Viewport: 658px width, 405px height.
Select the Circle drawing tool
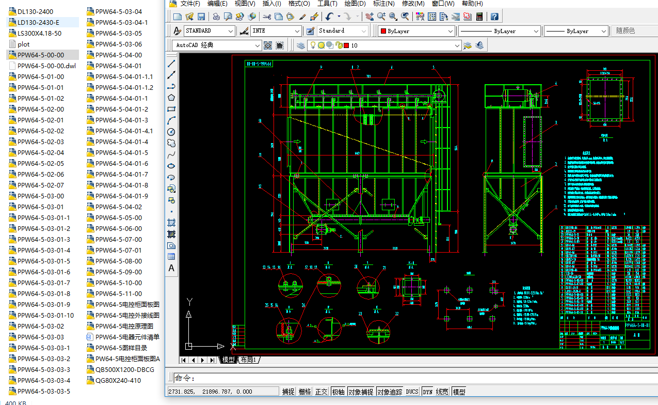171,132
